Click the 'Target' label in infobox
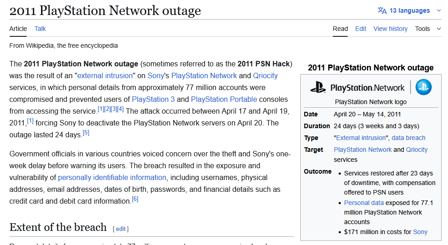448x245 pixels. point(314,150)
